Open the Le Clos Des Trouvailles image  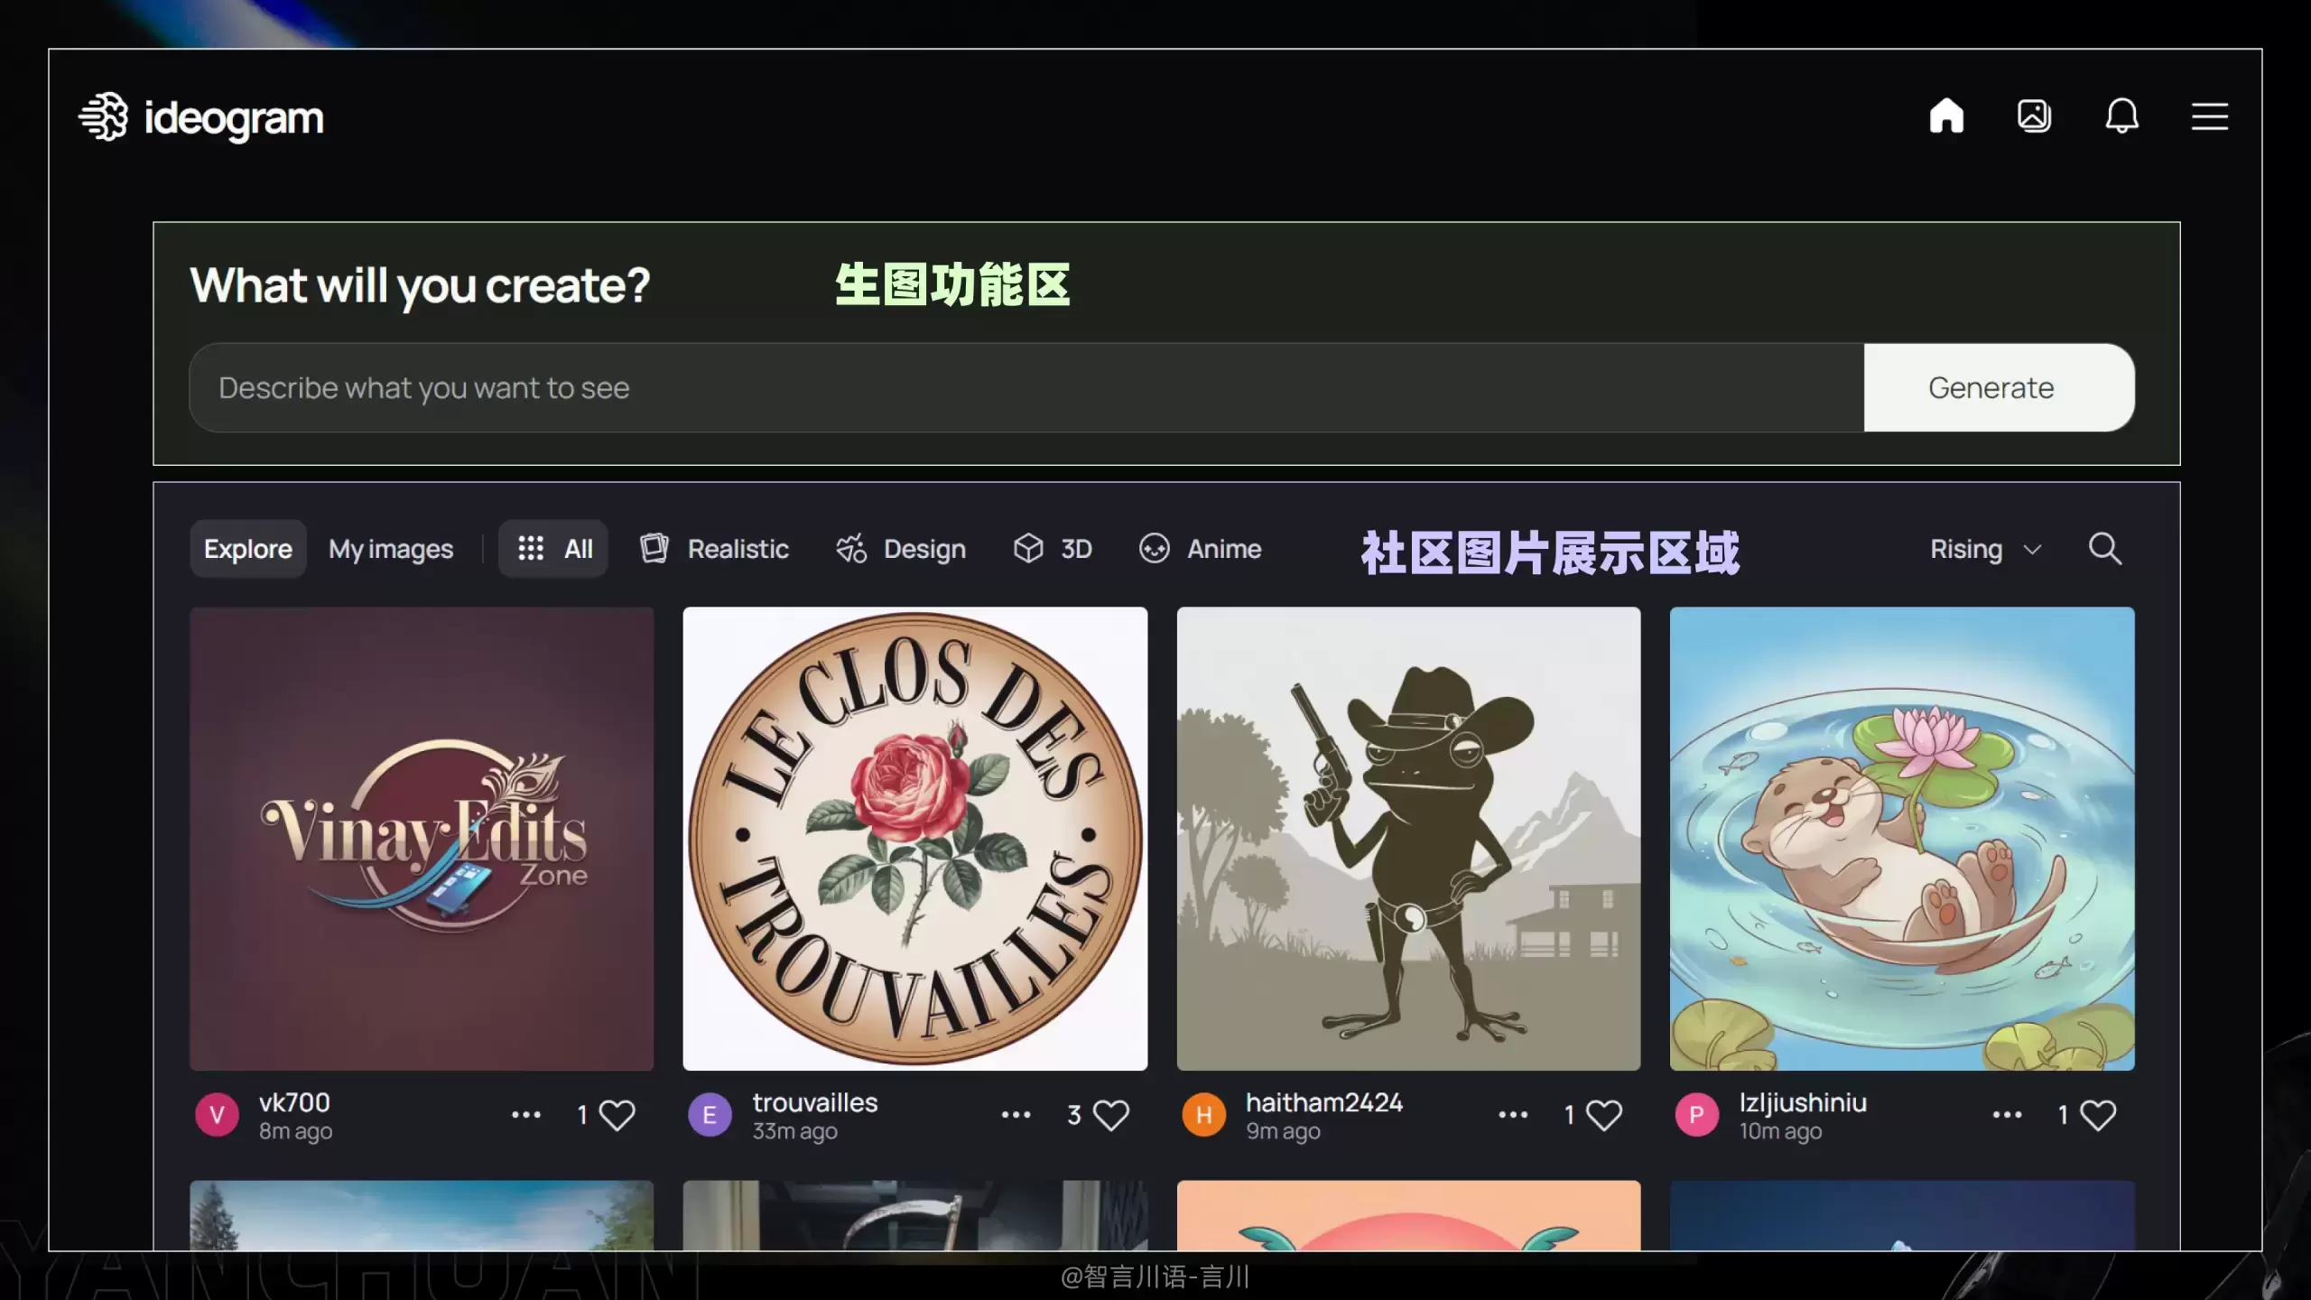click(915, 839)
